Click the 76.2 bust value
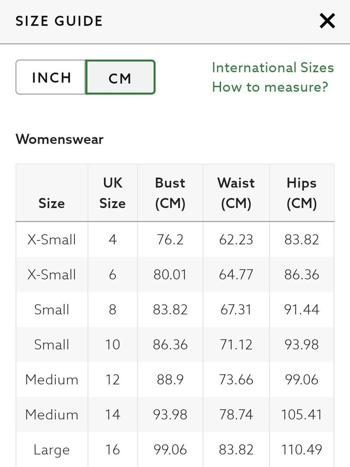Screen dimensions: 350x467 170,240
